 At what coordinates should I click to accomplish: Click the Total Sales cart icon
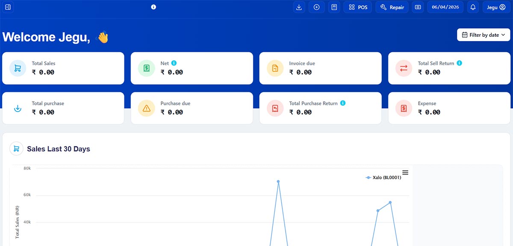coord(18,68)
